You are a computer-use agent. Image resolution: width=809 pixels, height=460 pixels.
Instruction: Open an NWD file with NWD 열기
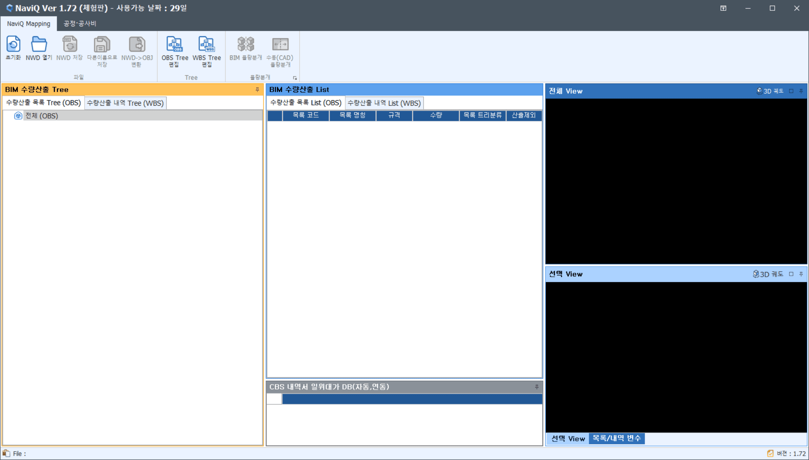[x=39, y=48]
